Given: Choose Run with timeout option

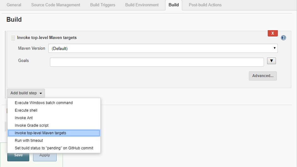Looking at the screenshot, I should [29, 141].
